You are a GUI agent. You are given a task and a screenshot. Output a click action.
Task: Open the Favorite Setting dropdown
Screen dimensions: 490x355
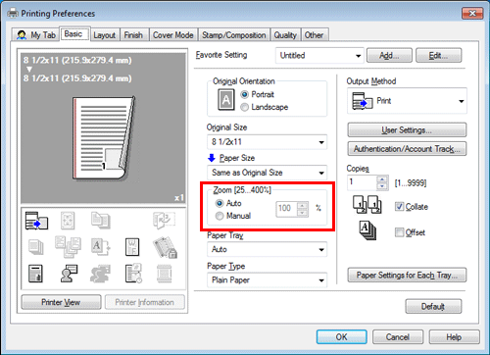319,56
